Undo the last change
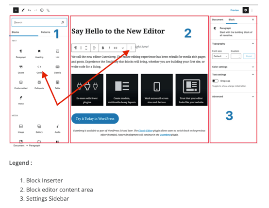The height and width of the screenshot is (208, 269). [30, 10]
